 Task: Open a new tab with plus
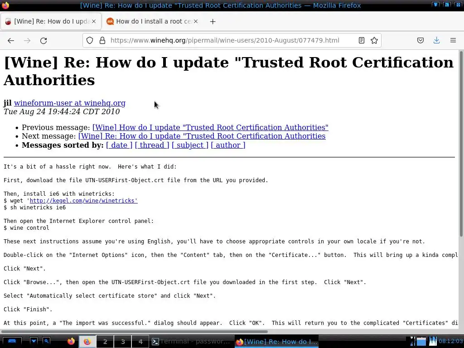[x=213, y=22]
